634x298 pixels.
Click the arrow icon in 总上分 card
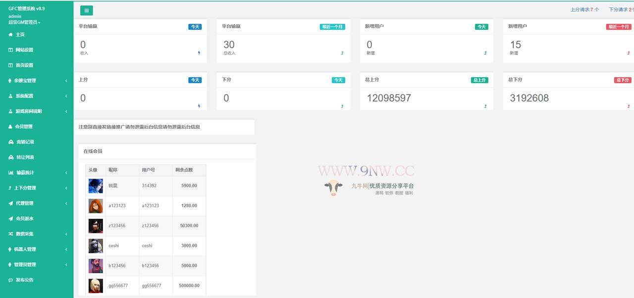[485, 106]
